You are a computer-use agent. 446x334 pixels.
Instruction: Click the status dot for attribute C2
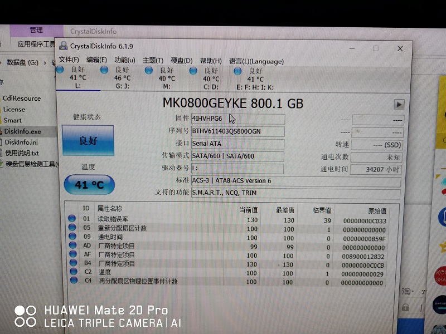click(x=74, y=271)
